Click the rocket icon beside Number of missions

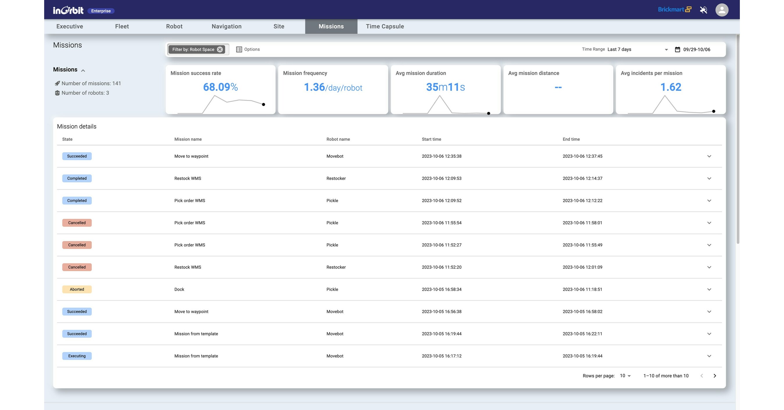57,83
